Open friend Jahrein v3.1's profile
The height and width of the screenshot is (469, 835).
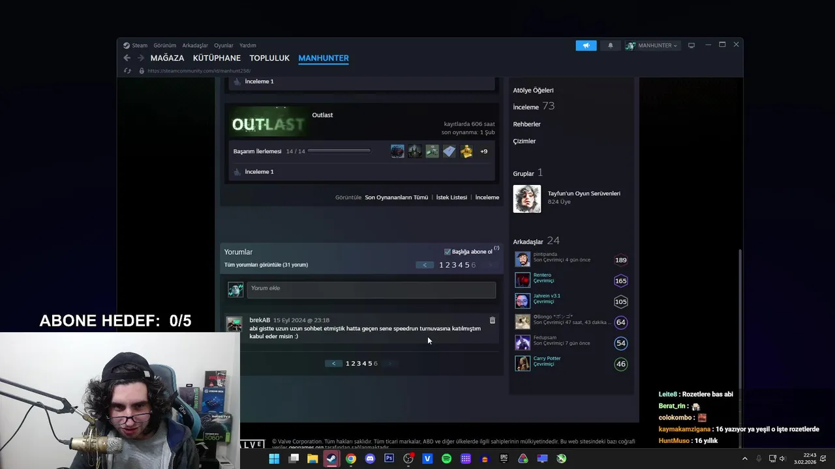coord(547,296)
